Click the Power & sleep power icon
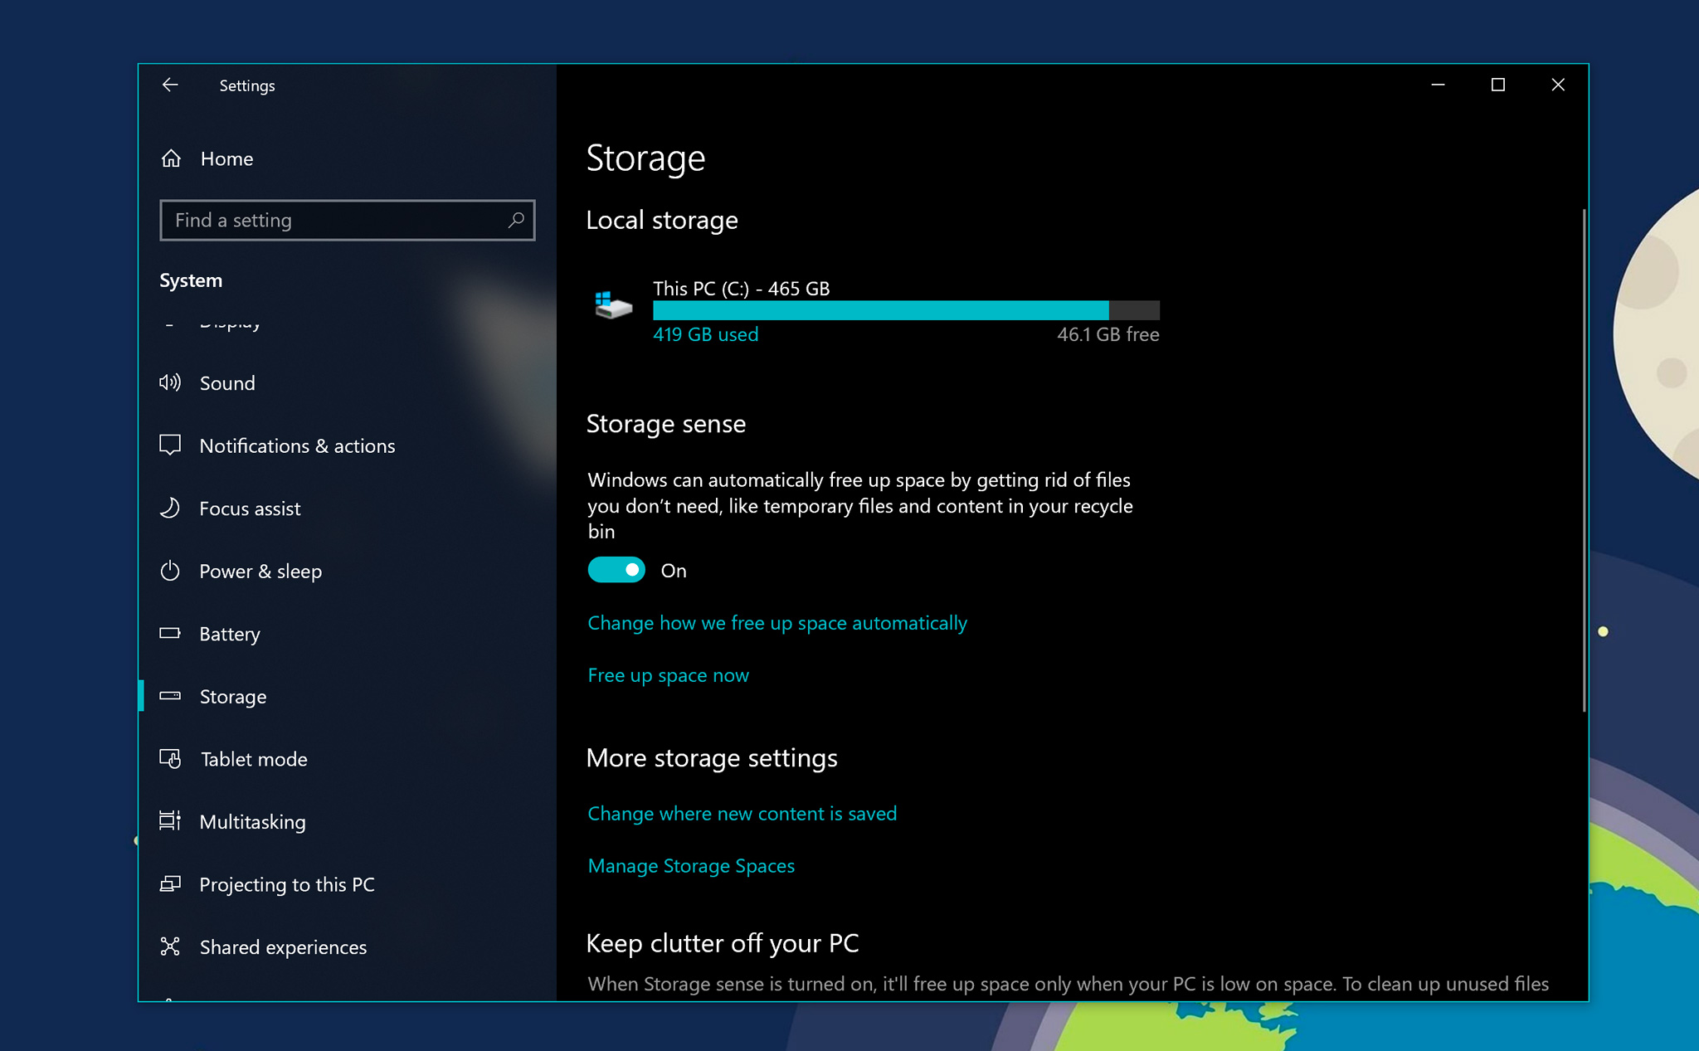Screen dimensions: 1699x1051 [x=170, y=571]
